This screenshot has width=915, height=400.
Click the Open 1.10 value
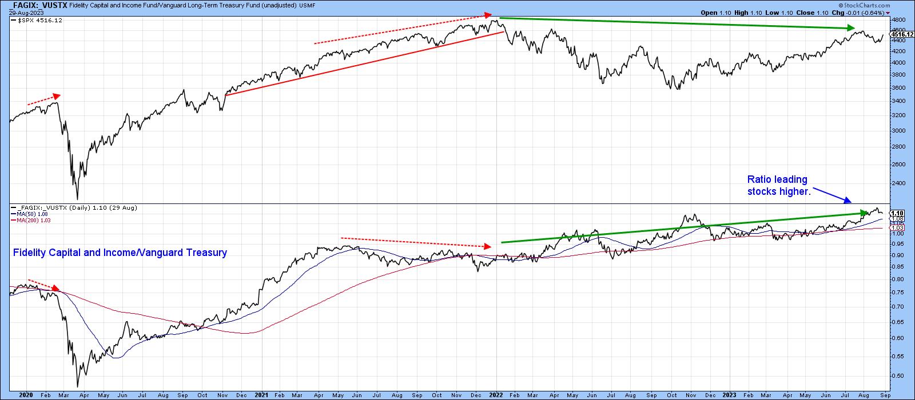point(715,12)
